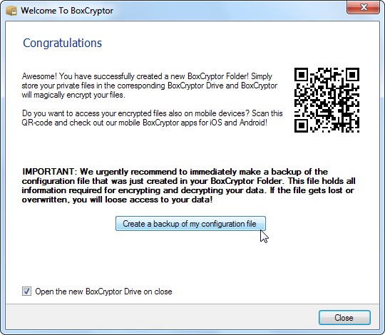Close the dialog with the red X
This screenshot has height=335, width=385.
coord(364,7)
